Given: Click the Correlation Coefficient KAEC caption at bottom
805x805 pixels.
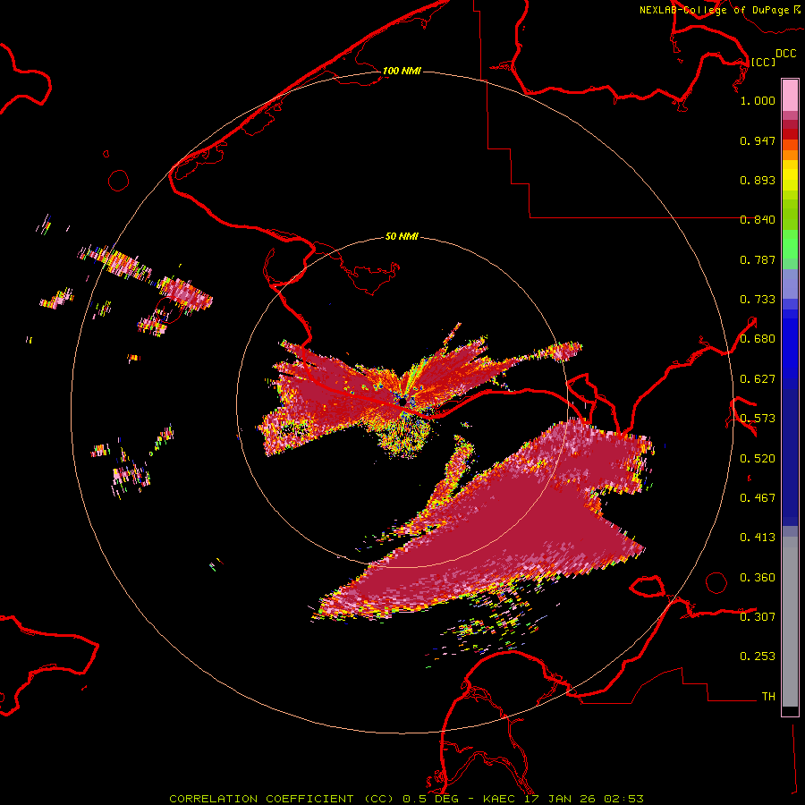Looking at the screenshot, I should [x=406, y=799].
